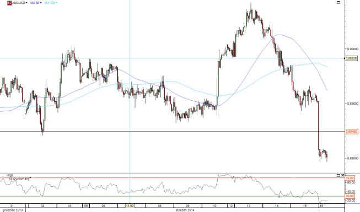360x212 pixels.
Task: Click the red Fx logo icon
Action: click(x=9, y=3)
